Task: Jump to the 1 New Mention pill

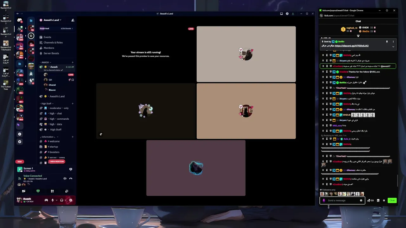Action: (x=56, y=161)
